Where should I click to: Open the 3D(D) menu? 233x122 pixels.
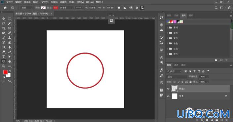coord(72,2)
